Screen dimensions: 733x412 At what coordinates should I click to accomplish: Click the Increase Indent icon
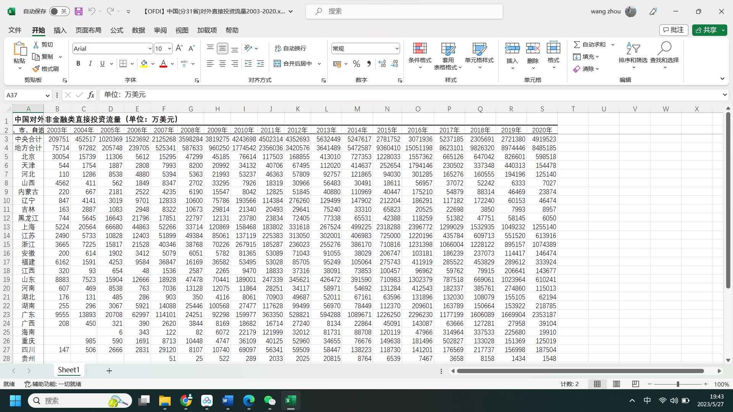260,64
